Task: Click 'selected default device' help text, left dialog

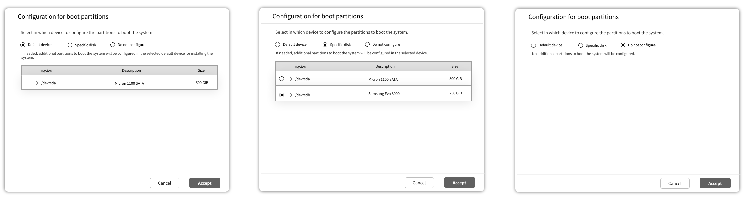Action: (x=117, y=55)
